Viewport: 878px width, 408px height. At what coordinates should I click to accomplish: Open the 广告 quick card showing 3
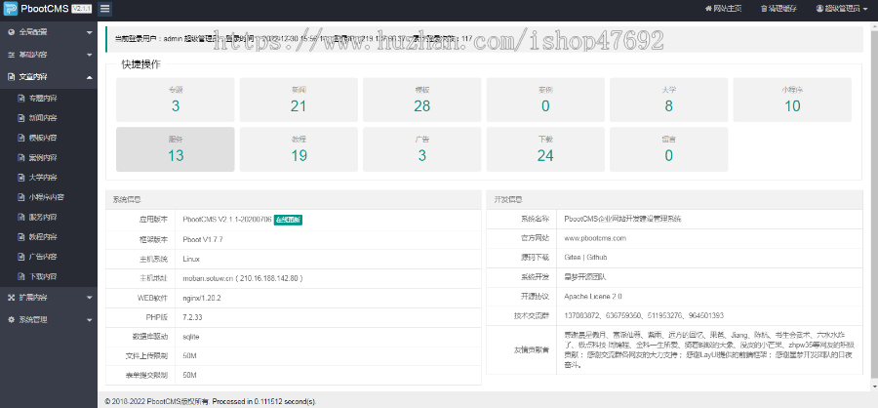tap(422, 149)
